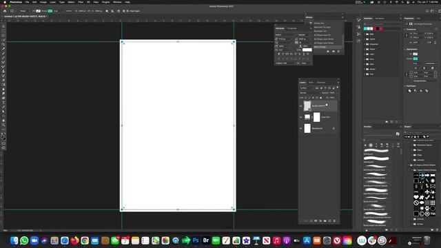Open the Search icon at top right
This screenshot has width=441, height=248.
[427, 11]
